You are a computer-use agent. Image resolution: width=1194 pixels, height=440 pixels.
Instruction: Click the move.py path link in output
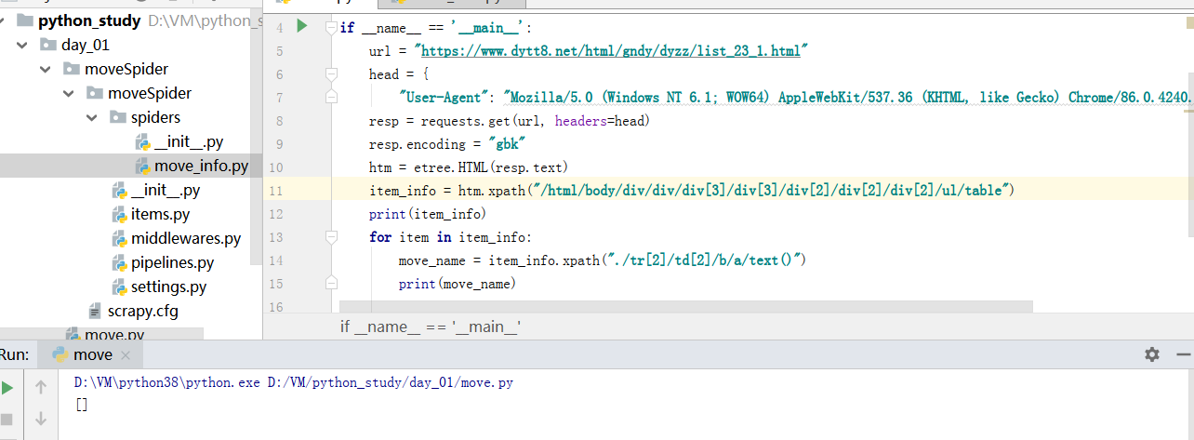(392, 382)
